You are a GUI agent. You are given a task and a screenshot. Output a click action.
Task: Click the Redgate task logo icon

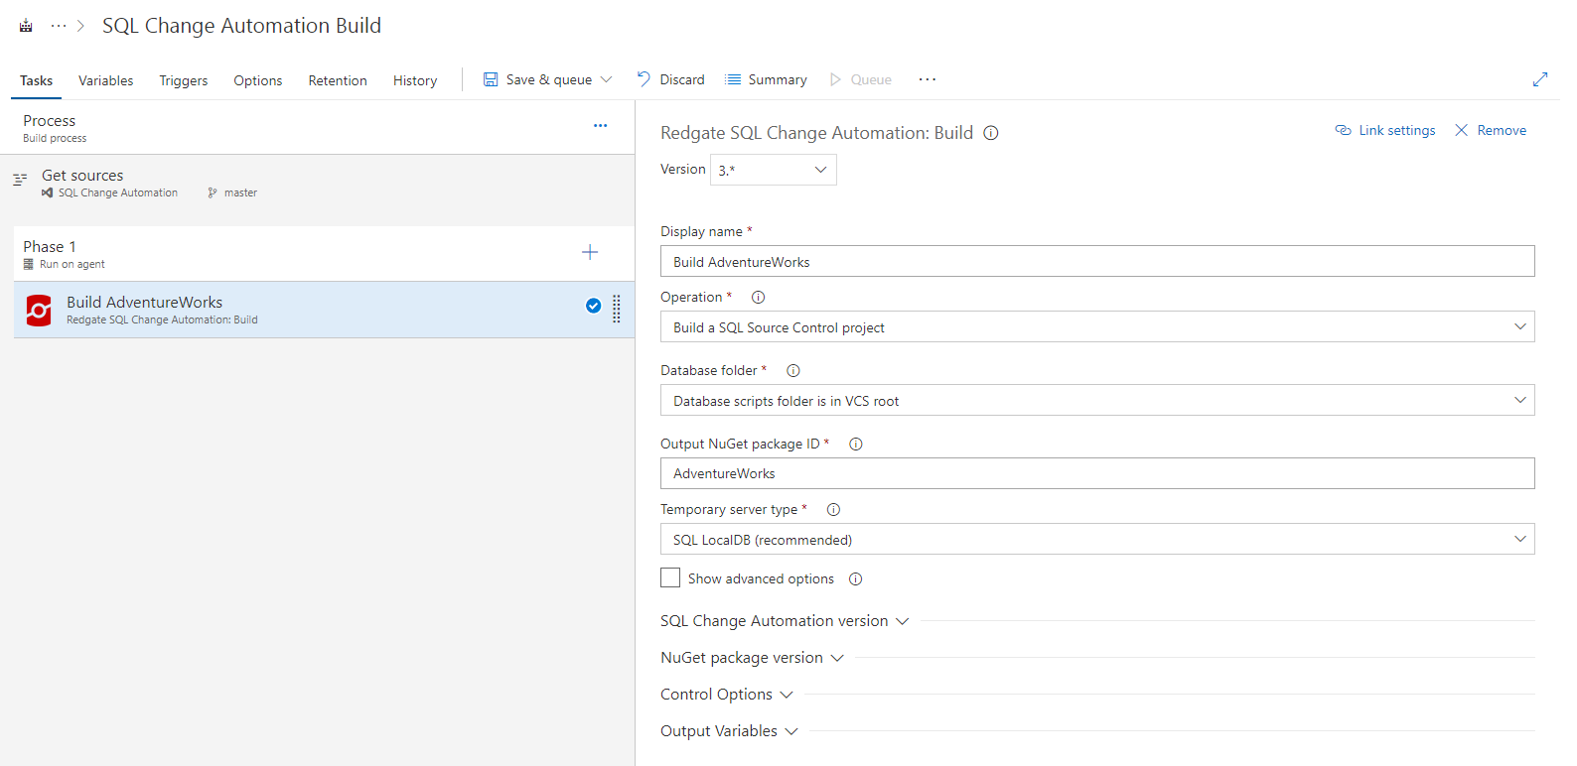(x=39, y=311)
